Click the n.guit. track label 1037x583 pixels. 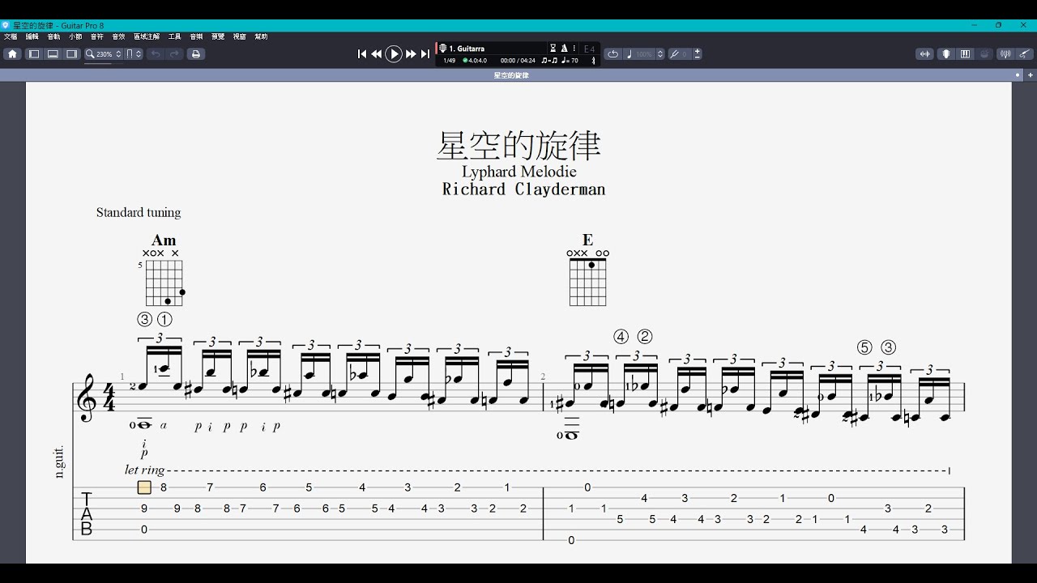coord(59,462)
